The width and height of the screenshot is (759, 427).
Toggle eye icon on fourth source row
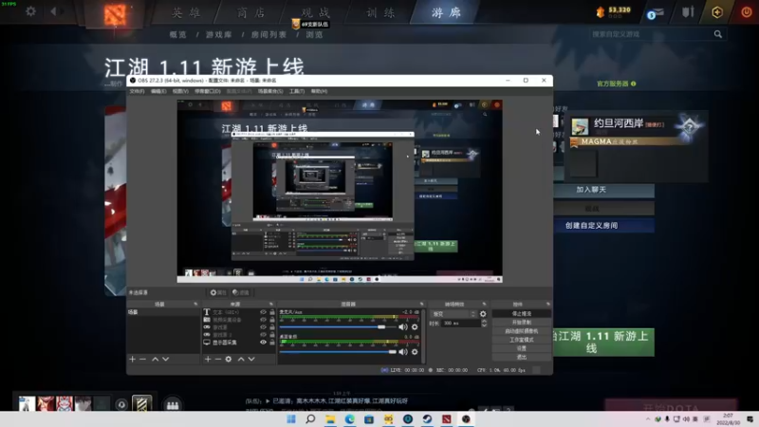tap(263, 335)
